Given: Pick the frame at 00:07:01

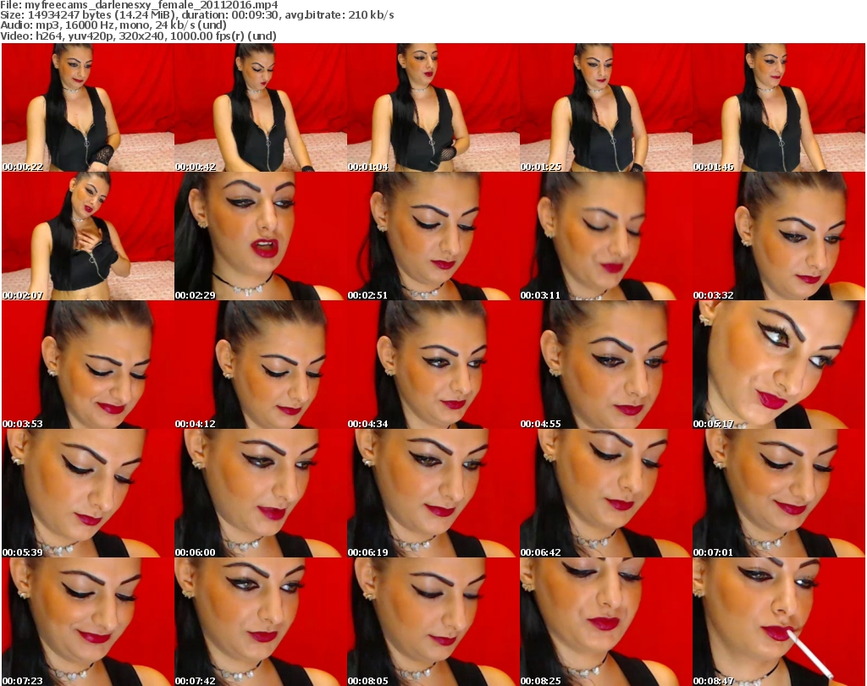Looking at the screenshot, I should [x=779, y=493].
